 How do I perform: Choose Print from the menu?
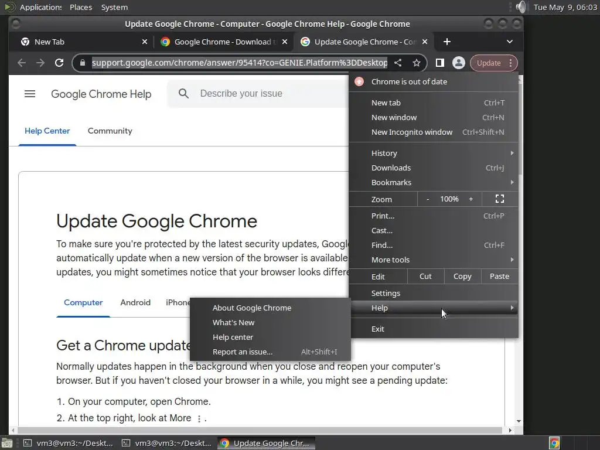(x=434, y=216)
